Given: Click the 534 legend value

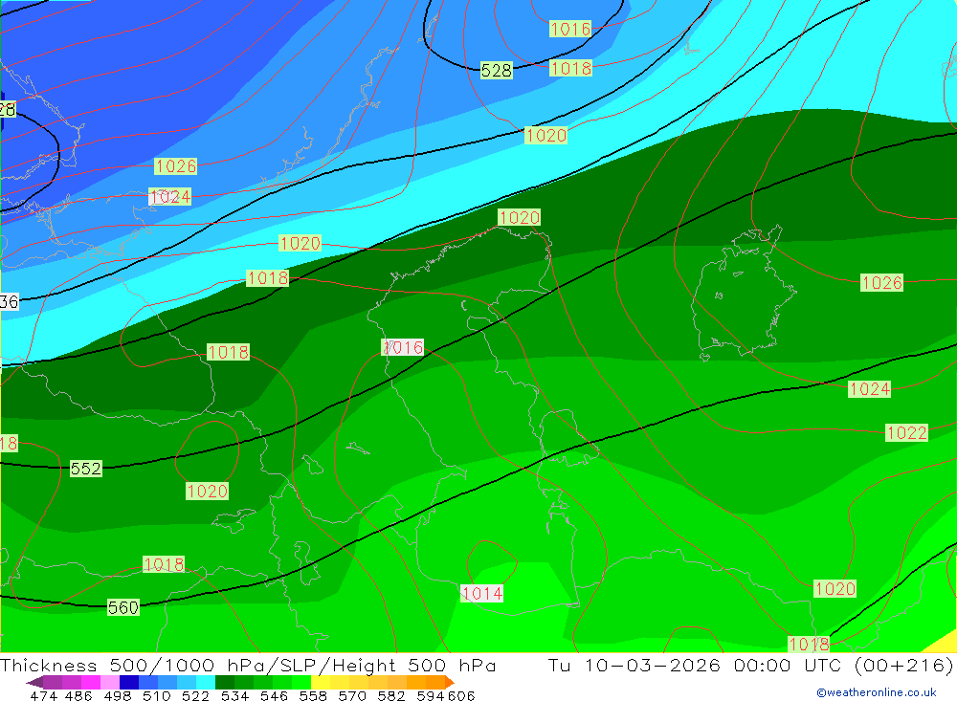Looking at the screenshot, I should pos(234,695).
